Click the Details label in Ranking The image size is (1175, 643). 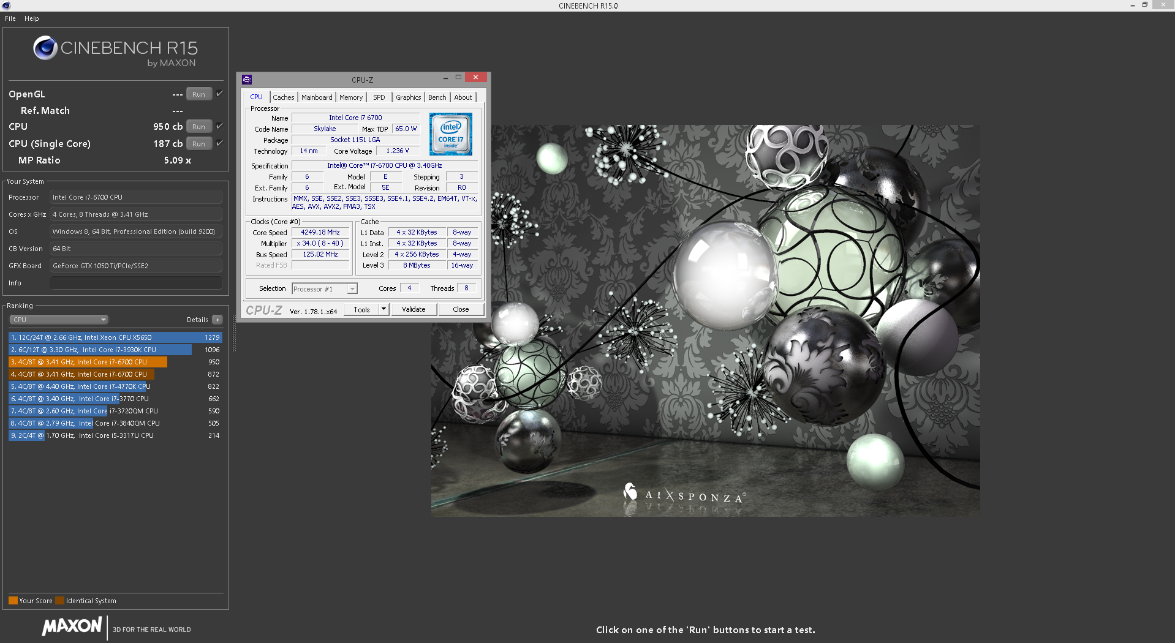[197, 320]
